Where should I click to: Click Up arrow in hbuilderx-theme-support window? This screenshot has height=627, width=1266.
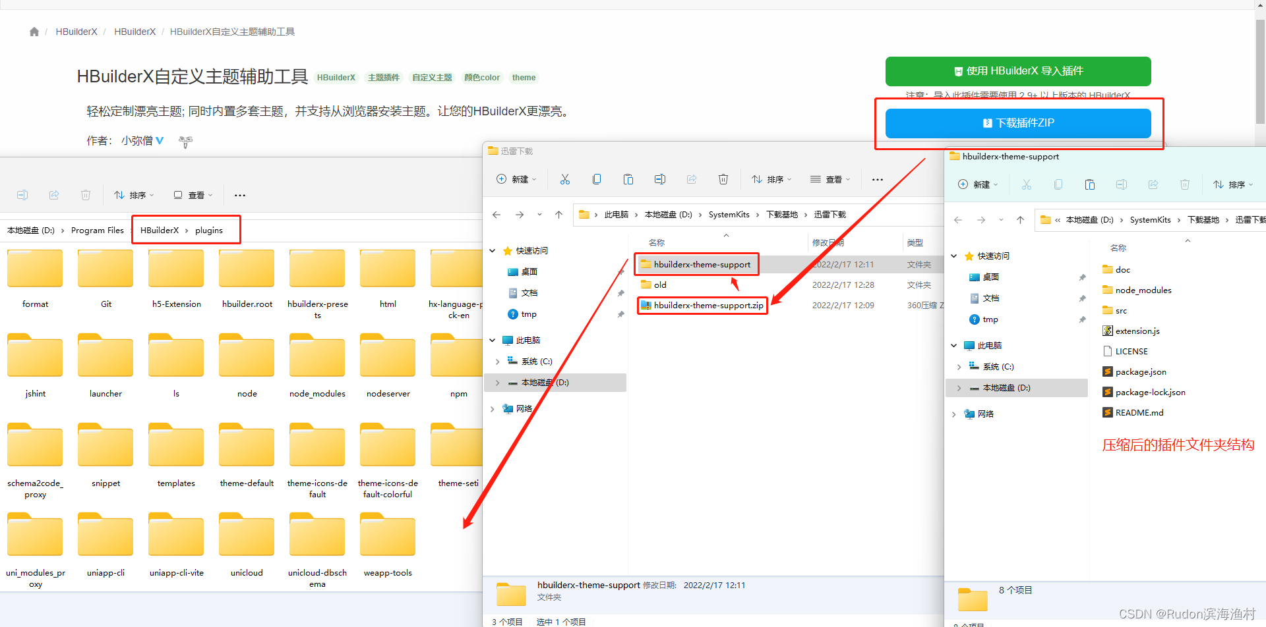coord(1020,220)
